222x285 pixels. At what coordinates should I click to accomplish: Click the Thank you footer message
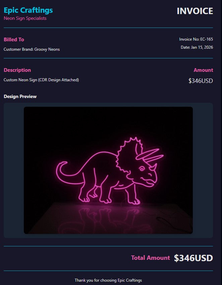coord(108,280)
